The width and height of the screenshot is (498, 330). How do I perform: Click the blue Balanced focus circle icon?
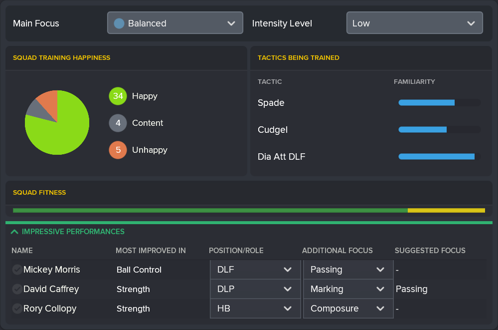119,23
